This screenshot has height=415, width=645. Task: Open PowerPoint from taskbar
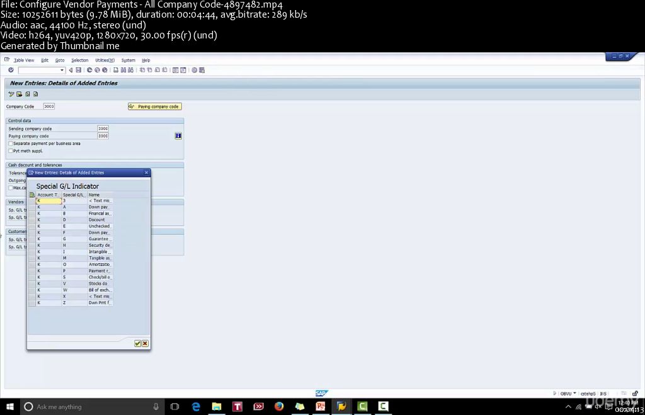tap(321, 407)
